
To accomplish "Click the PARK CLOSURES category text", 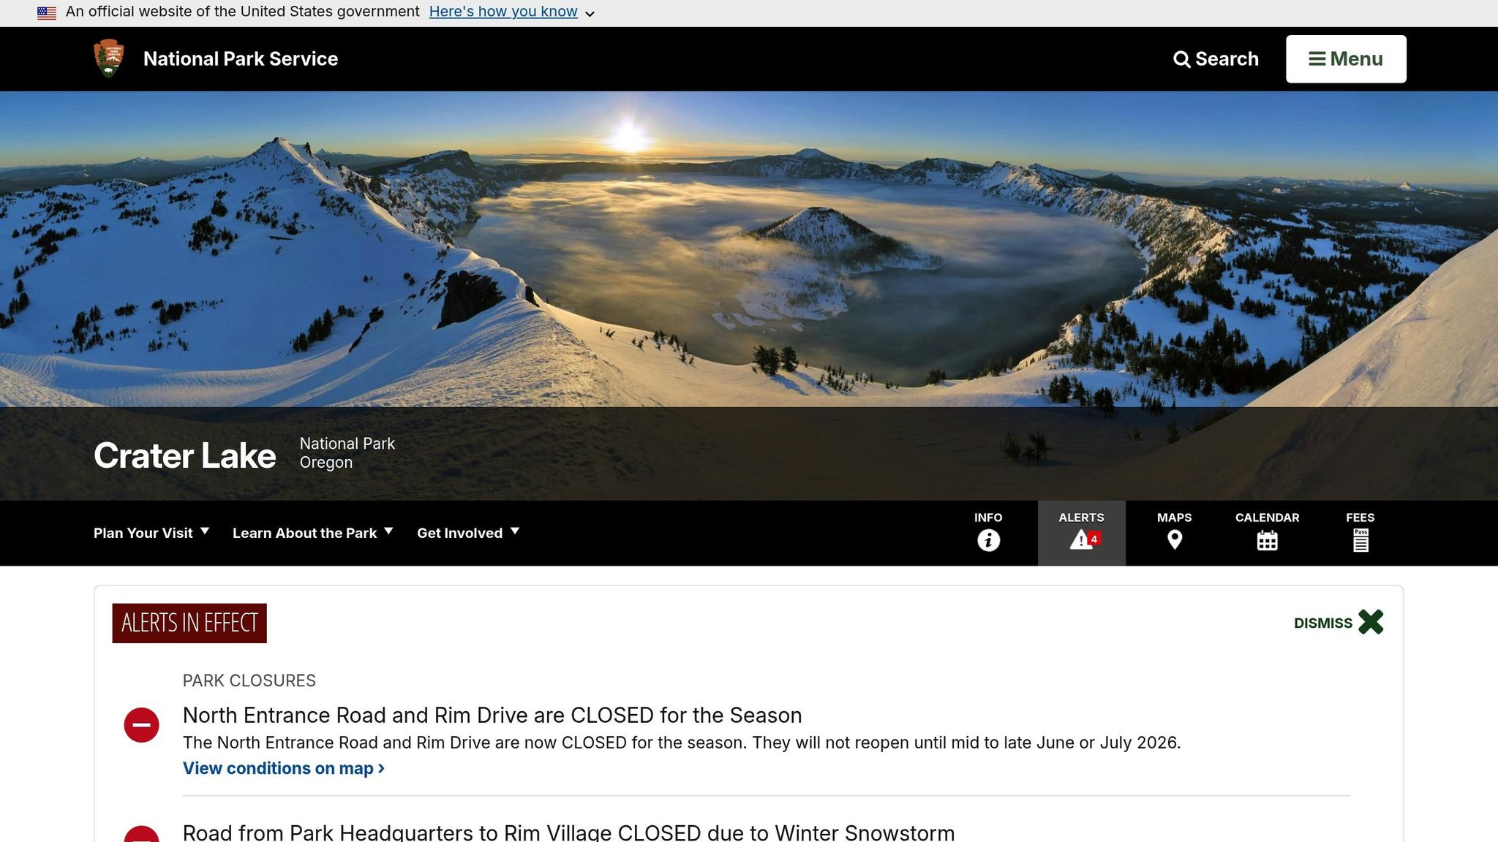I will click(x=249, y=680).
